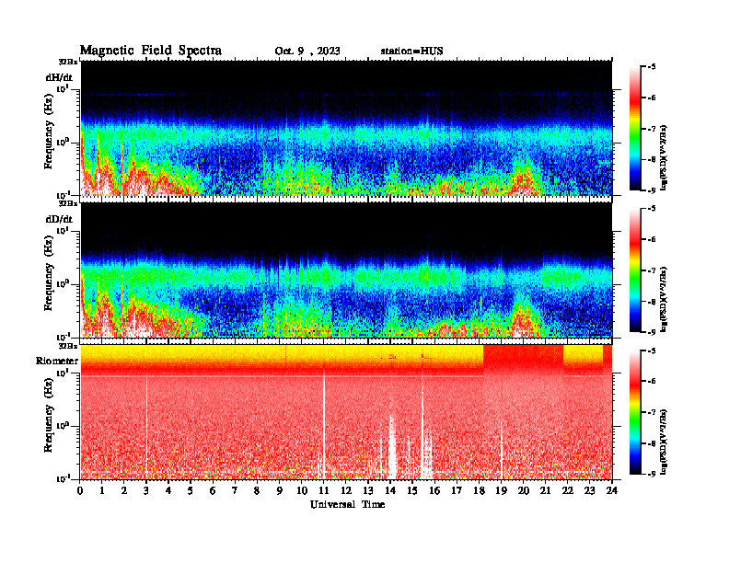Select the "dH/dt" panel label
The width and height of the screenshot is (729, 563).
click(59, 77)
